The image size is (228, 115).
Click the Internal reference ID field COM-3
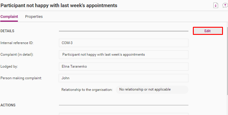(124, 43)
